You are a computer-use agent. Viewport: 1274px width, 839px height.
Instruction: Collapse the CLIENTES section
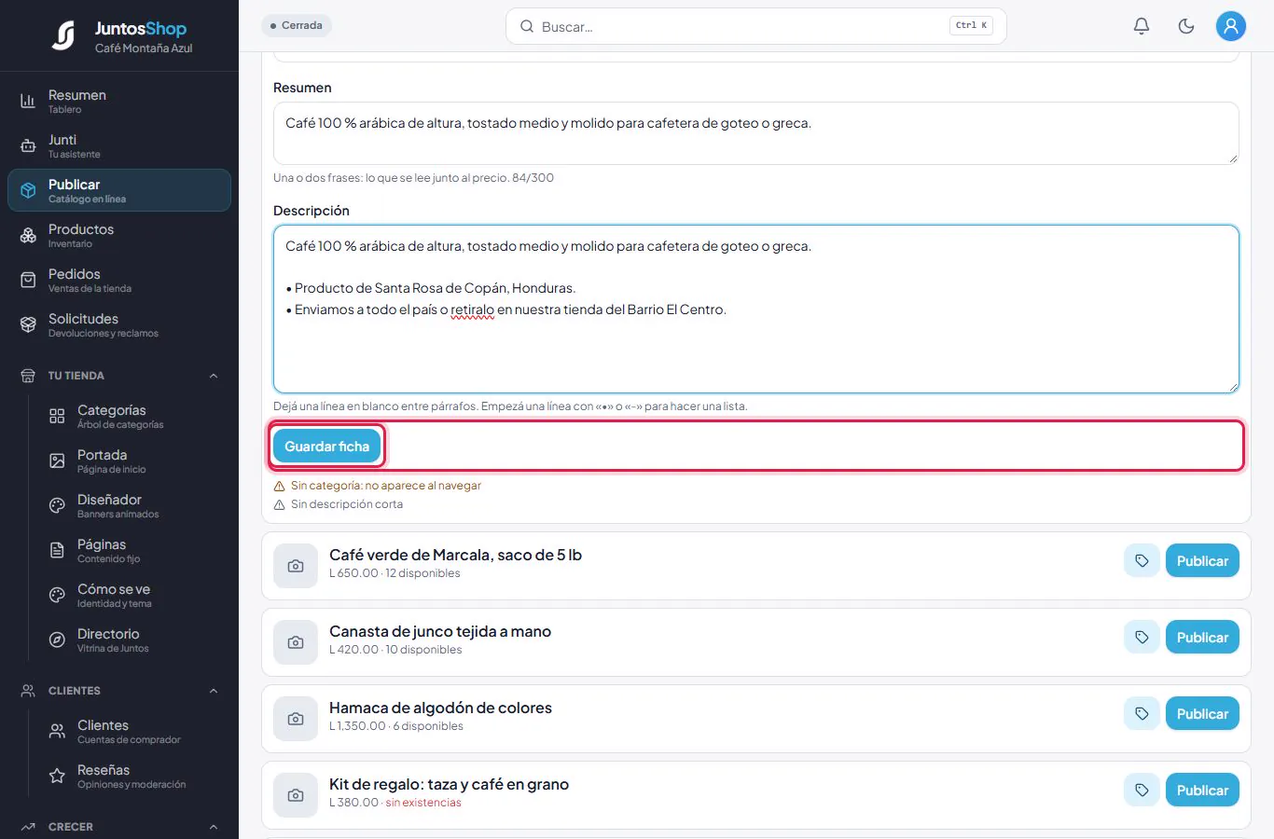pos(119,691)
